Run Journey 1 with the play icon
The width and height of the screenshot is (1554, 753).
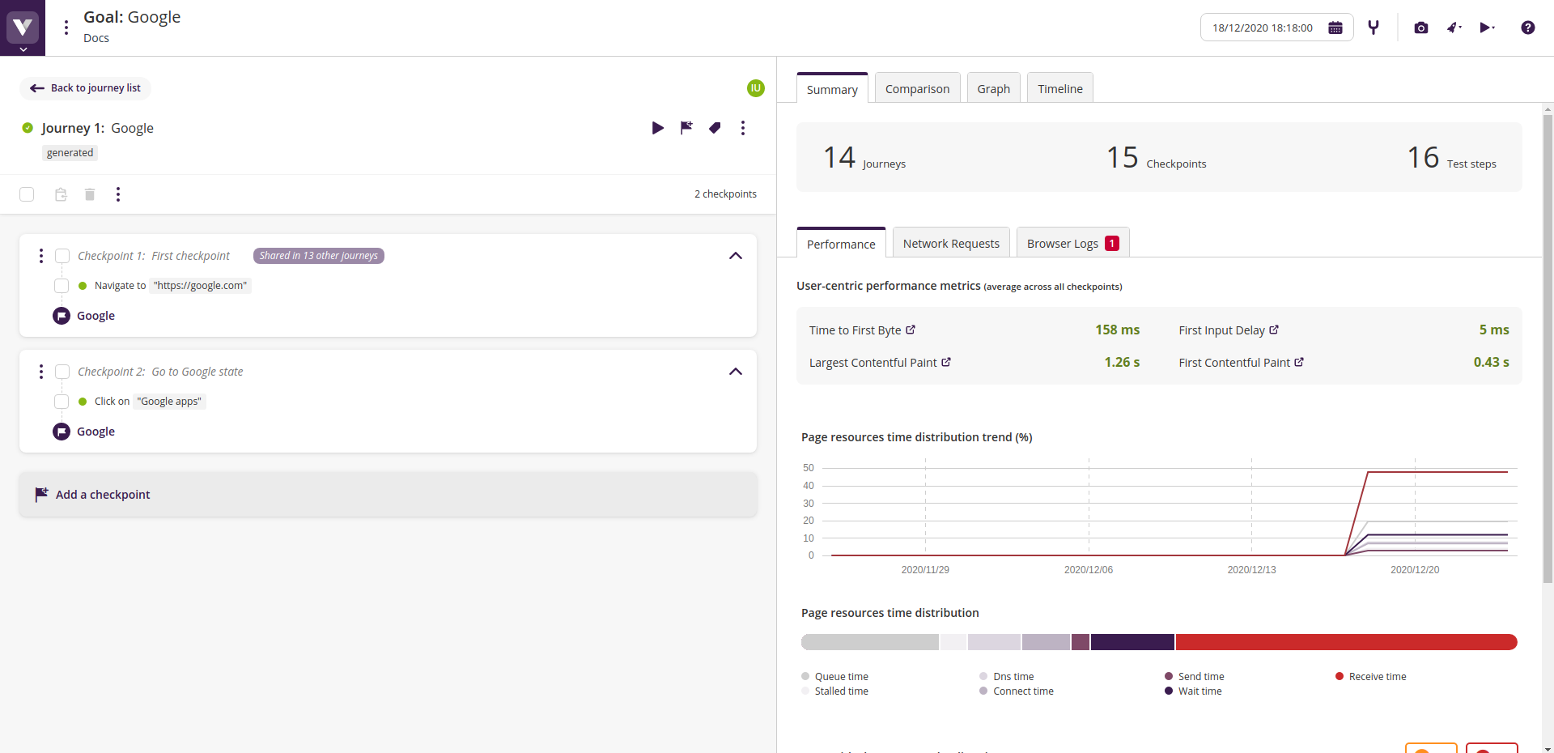657,128
